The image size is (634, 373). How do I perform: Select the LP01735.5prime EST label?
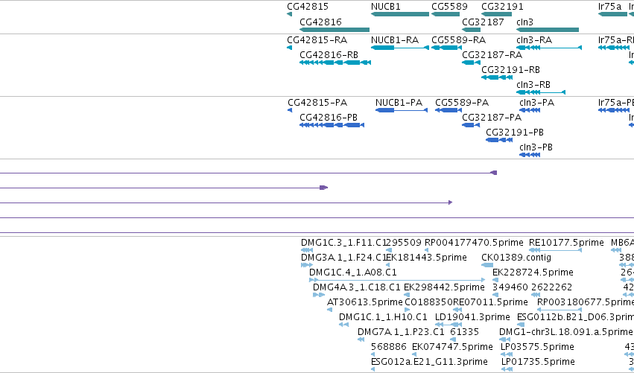click(x=538, y=362)
